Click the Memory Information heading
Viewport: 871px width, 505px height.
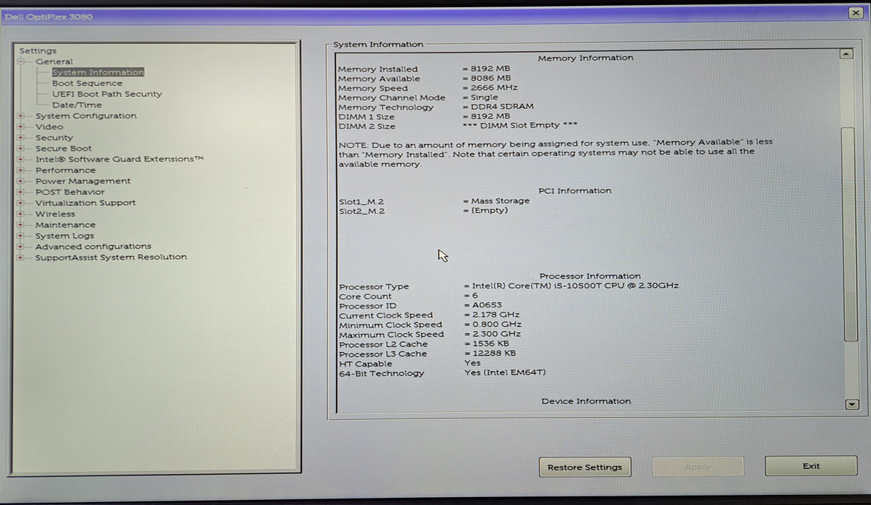(x=585, y=58)
